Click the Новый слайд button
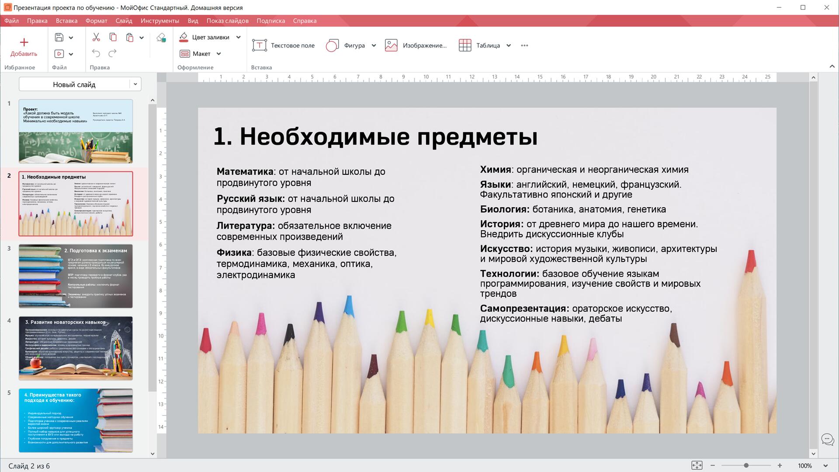 pos(74,84)
